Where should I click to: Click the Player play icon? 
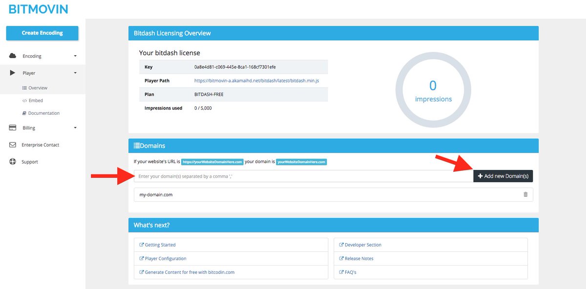pos(13,73)
